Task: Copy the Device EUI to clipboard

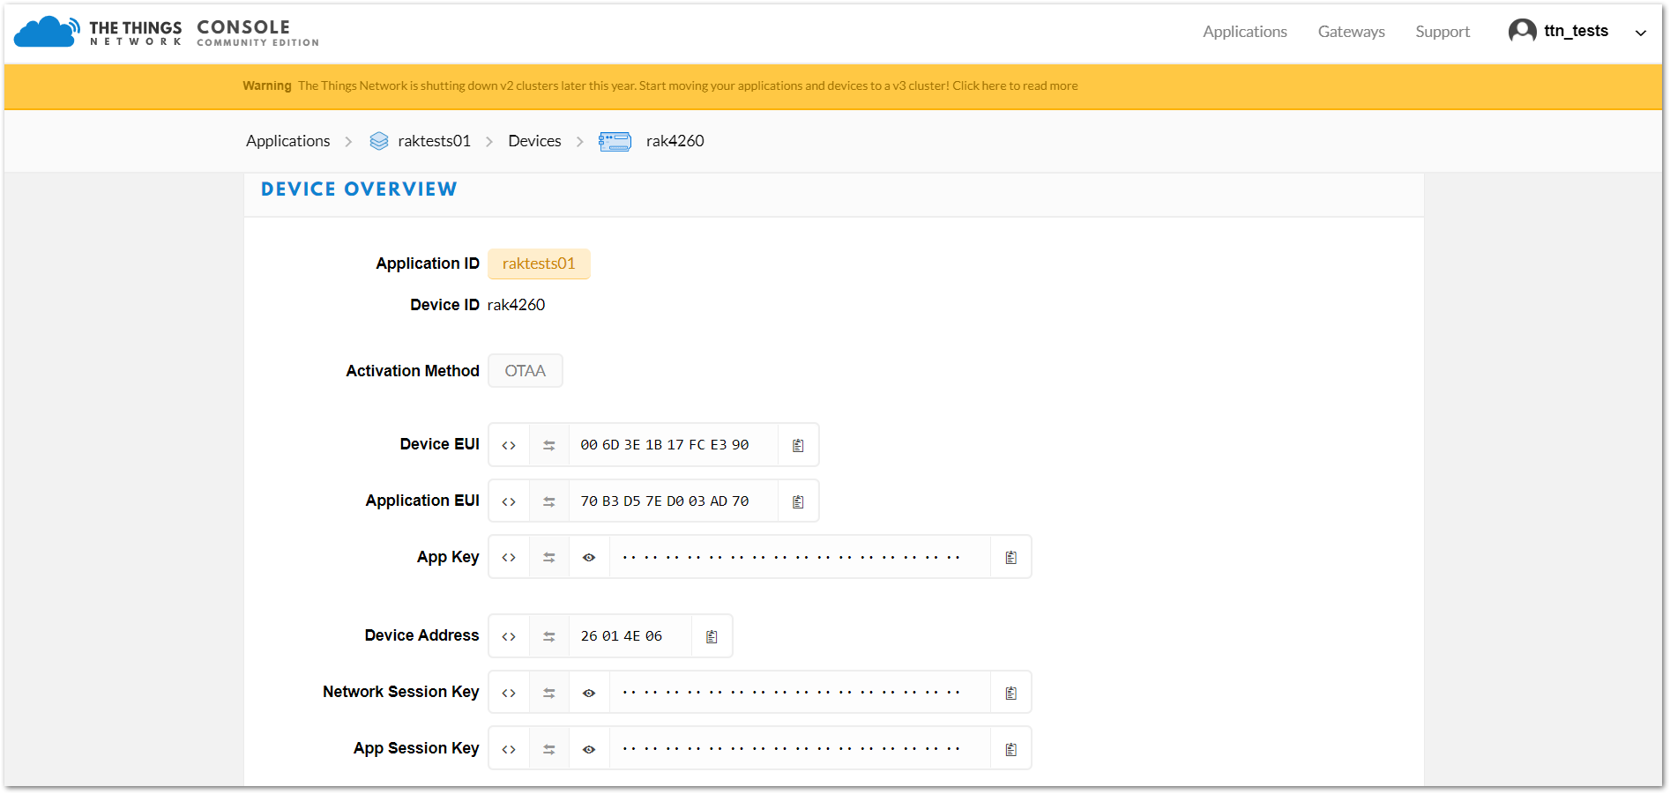Action: click(x=798, y=445)
